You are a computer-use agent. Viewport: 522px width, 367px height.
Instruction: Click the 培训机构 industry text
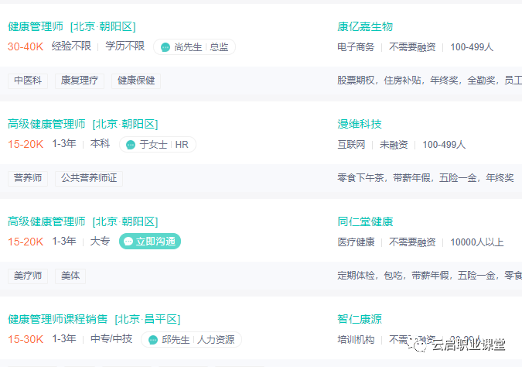click(356, 340)
